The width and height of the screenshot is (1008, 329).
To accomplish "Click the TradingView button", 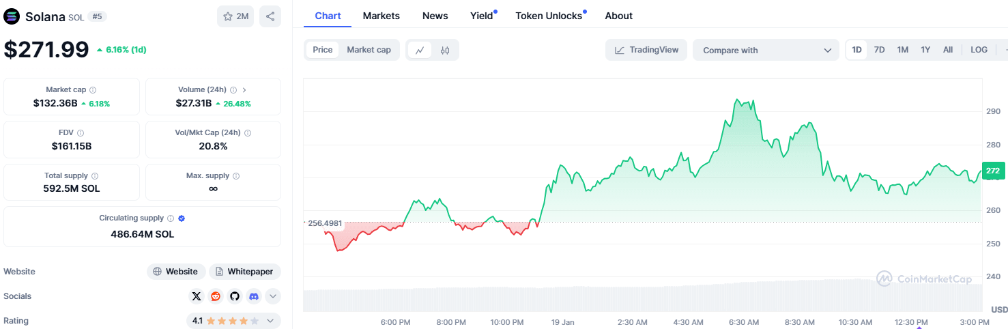I will point(646,50).
